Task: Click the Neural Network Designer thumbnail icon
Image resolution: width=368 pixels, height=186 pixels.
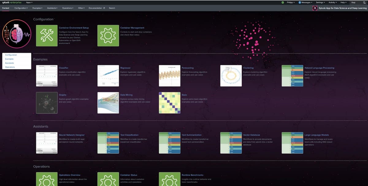Action: [x=47, y=143]
